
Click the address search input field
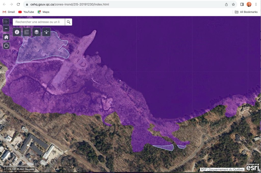coord(39,22)
